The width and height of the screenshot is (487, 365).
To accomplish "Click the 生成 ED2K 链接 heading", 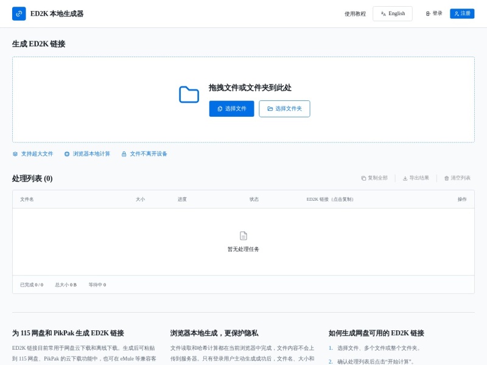I will click(x=38, y=44).
